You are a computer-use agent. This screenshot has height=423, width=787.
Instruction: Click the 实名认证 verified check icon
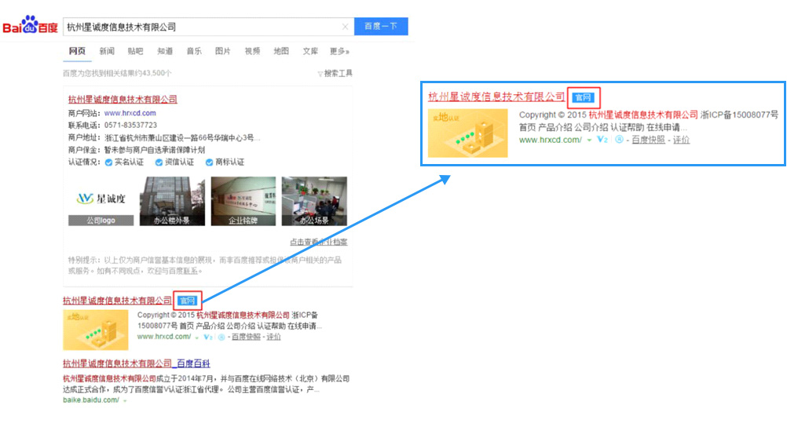[109, 162]
